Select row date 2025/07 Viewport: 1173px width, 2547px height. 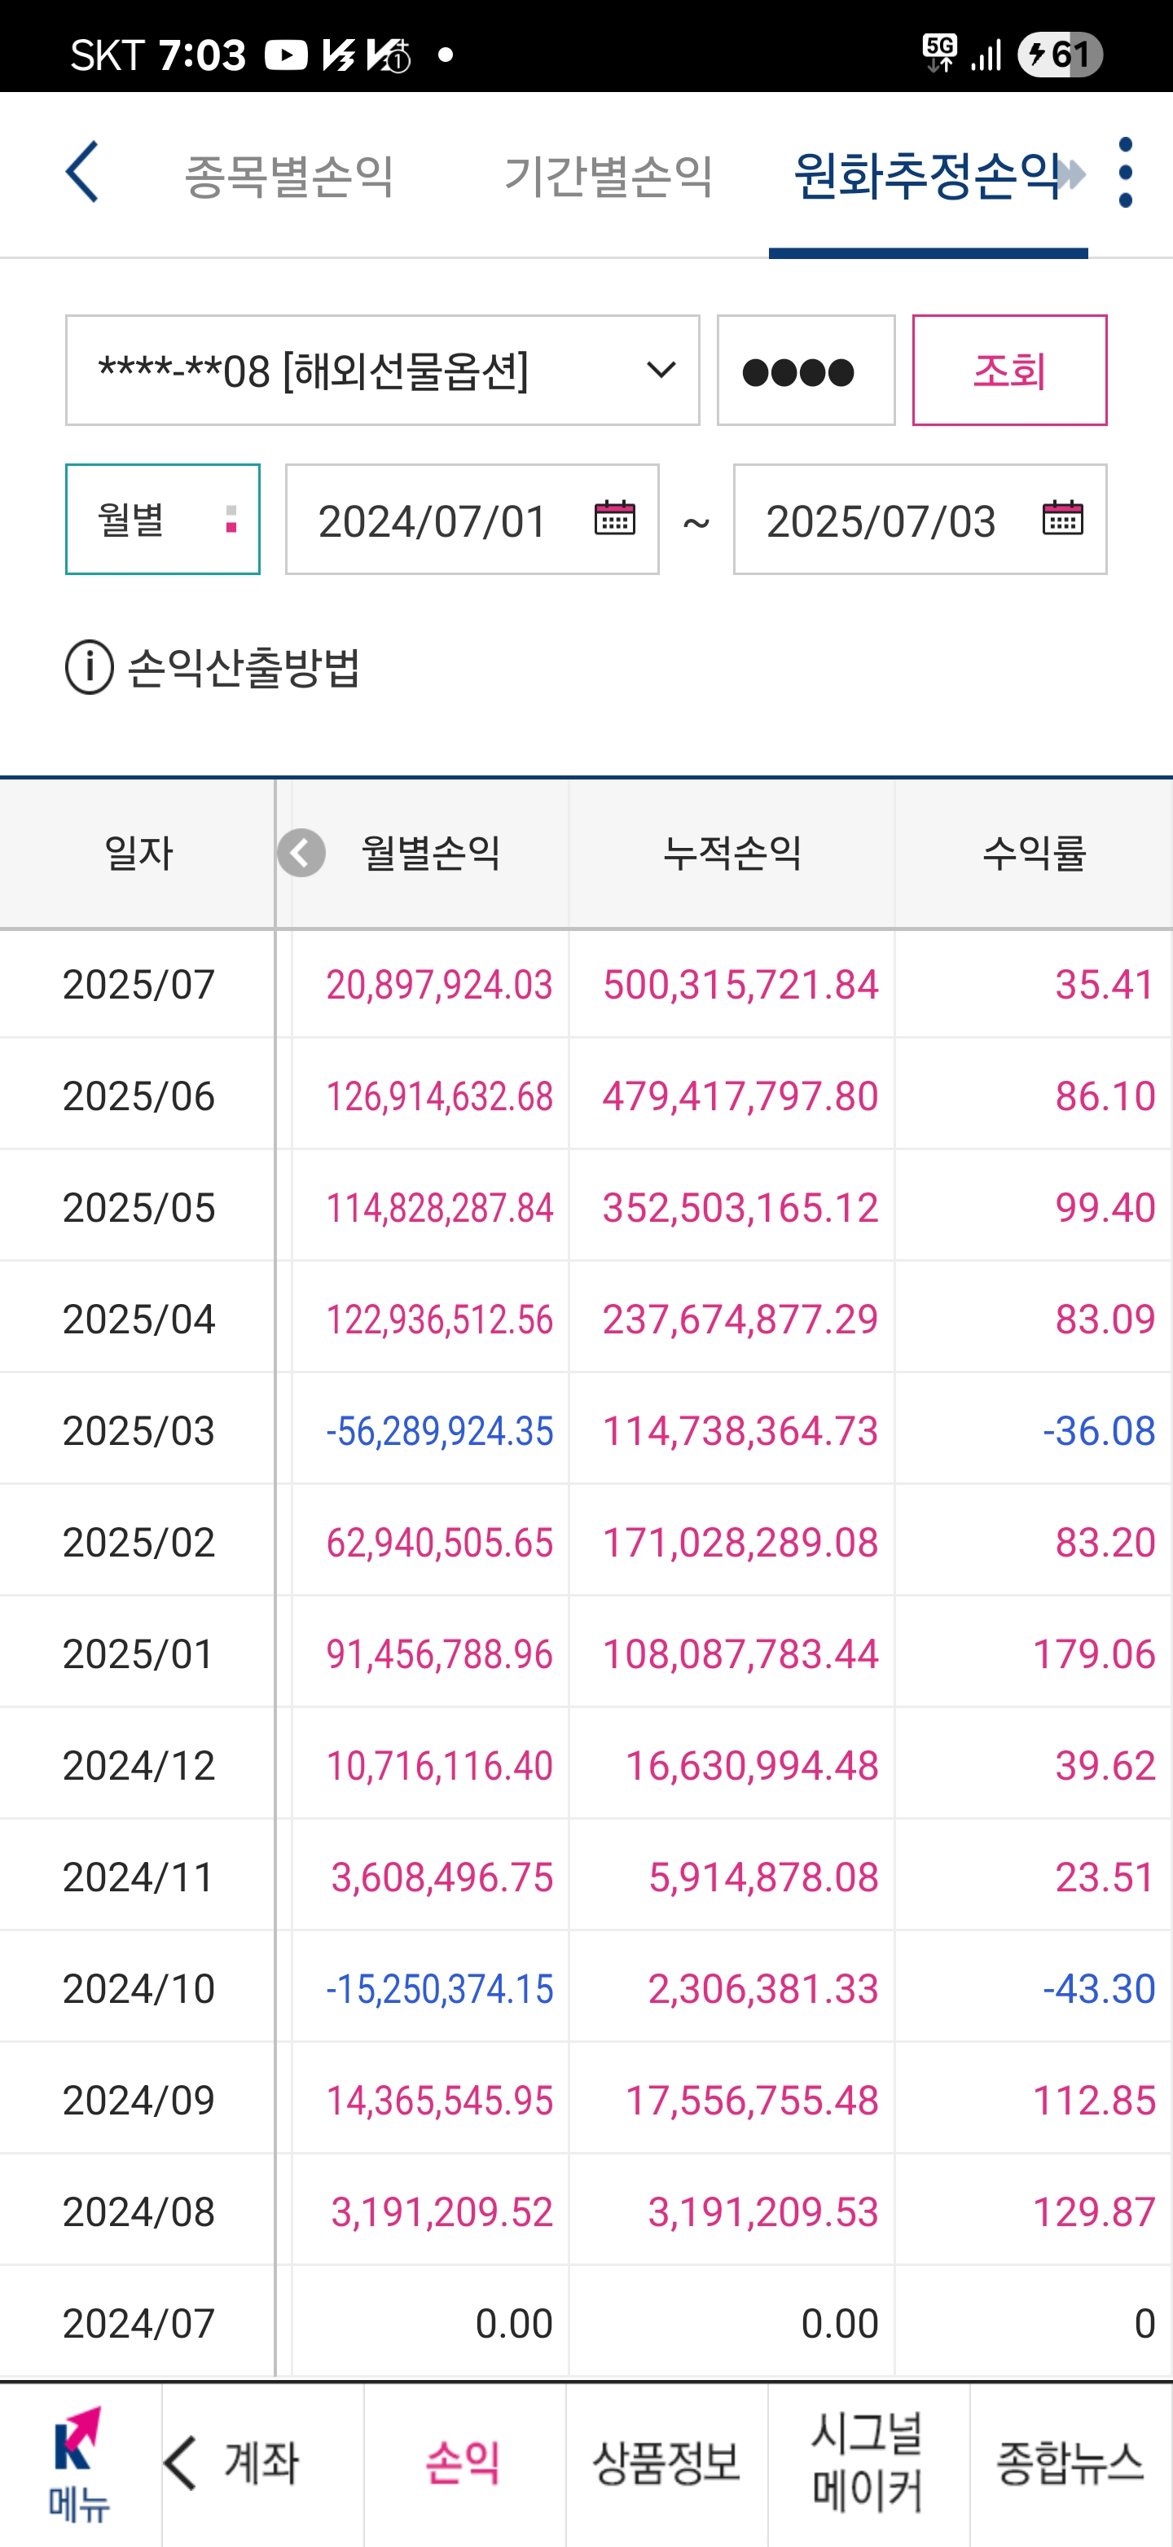click(x=138, y=985)
